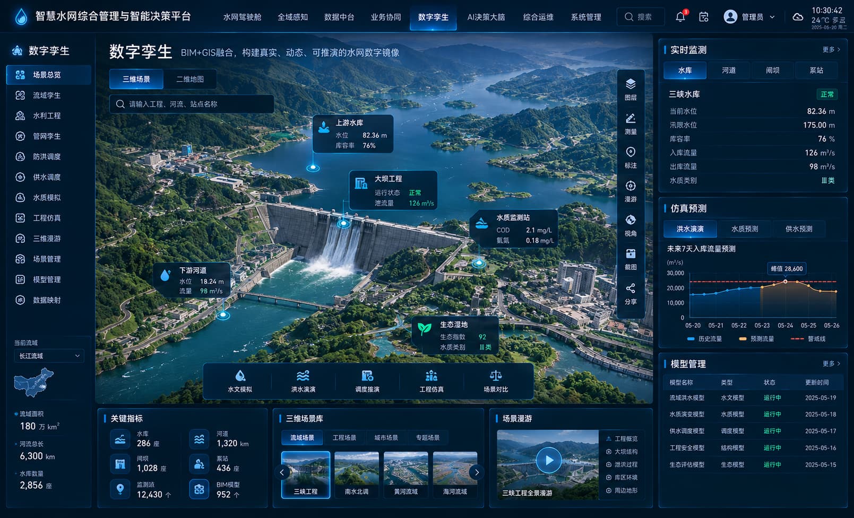Image resolution: width=854 pixels, height=518 pixels.
Task: Select the 工程概览 roaming option
Action: click(622, 438)
